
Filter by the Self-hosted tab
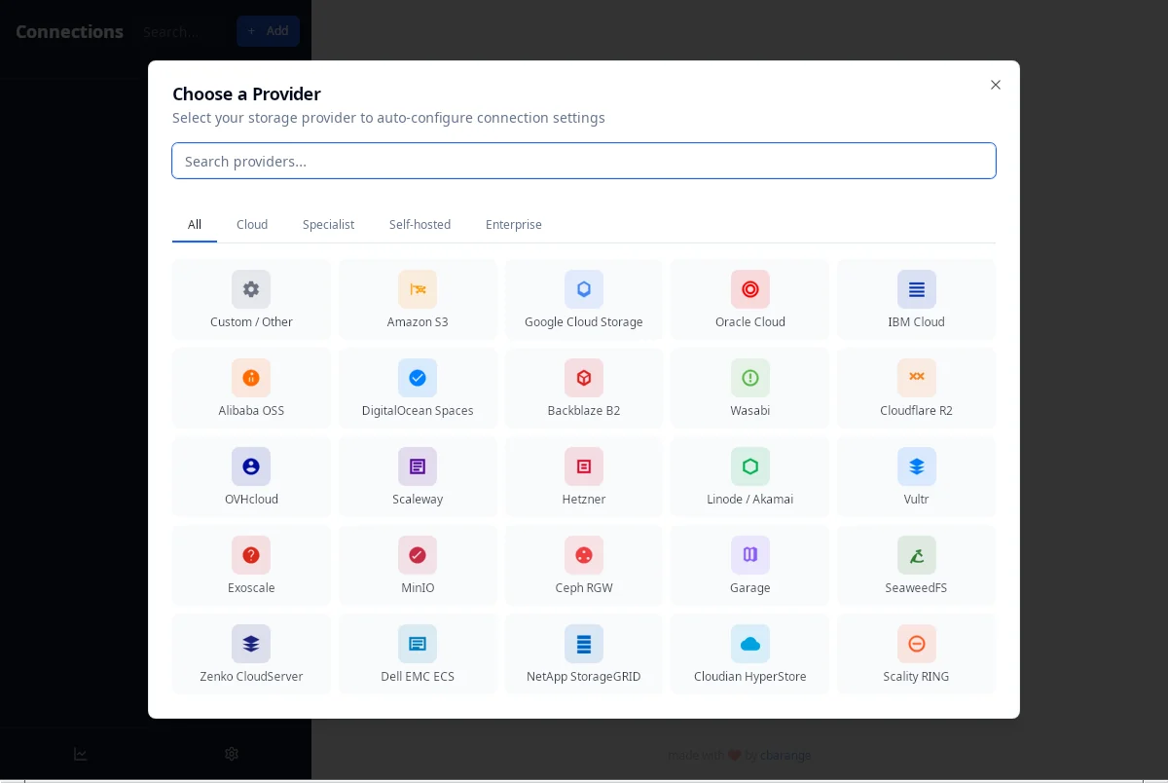point(420,225)
